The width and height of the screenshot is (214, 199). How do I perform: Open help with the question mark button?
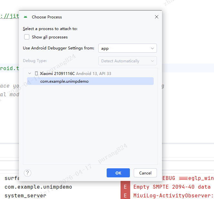coord(28,173)
